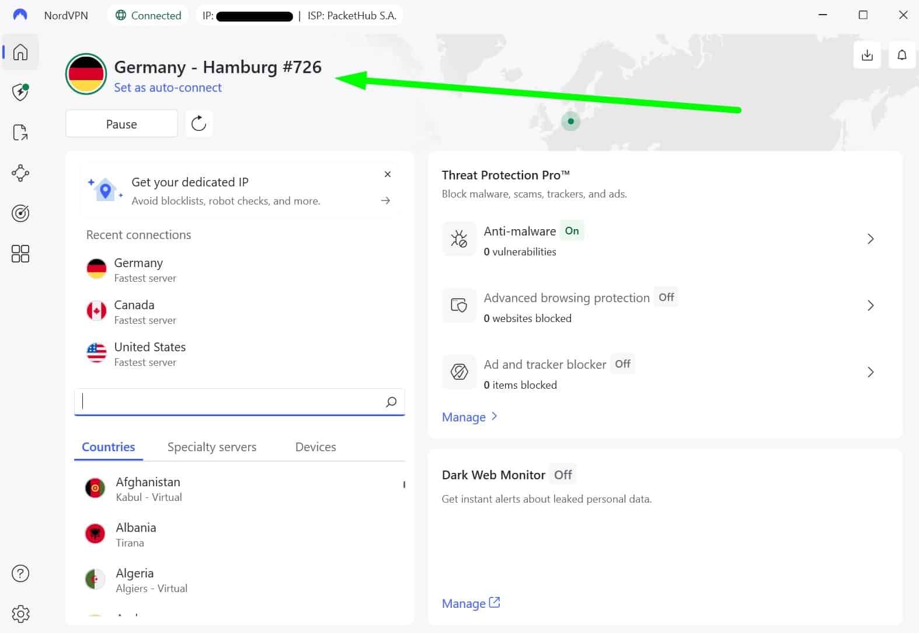The width and height of the screenshot is (919, 633).
Task: Click the Canada flag in recent connections
Action: pos(96,311)
